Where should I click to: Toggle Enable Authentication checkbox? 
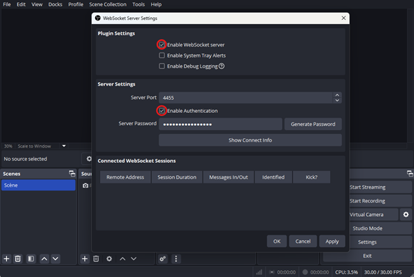tap(162, 111)
